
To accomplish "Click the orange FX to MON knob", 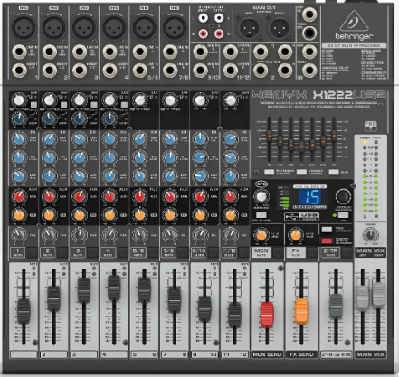I will coord(261,235).
